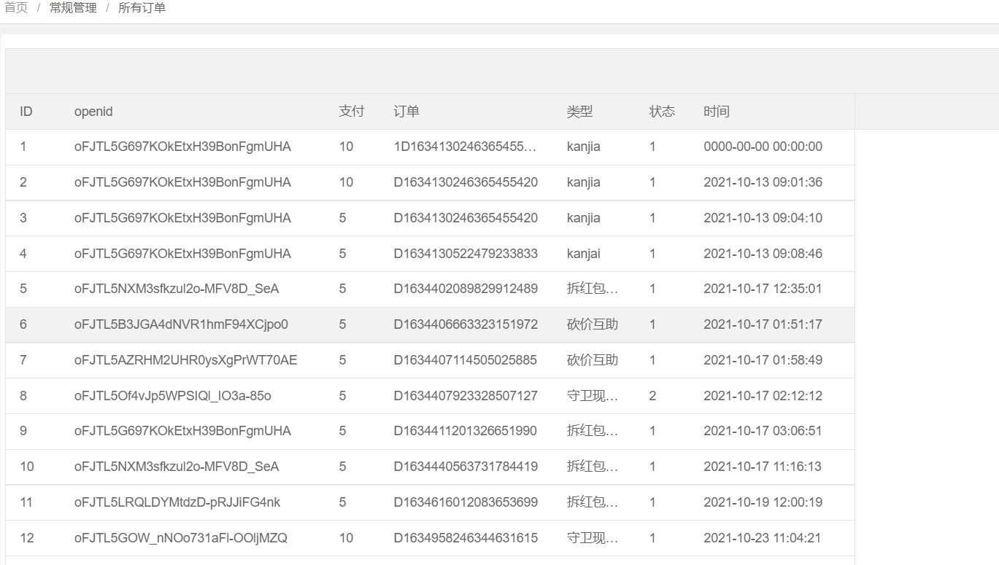This screenshot has width=999, height=565.
Task: Select the 订单 column header
Action: (406, 112)
